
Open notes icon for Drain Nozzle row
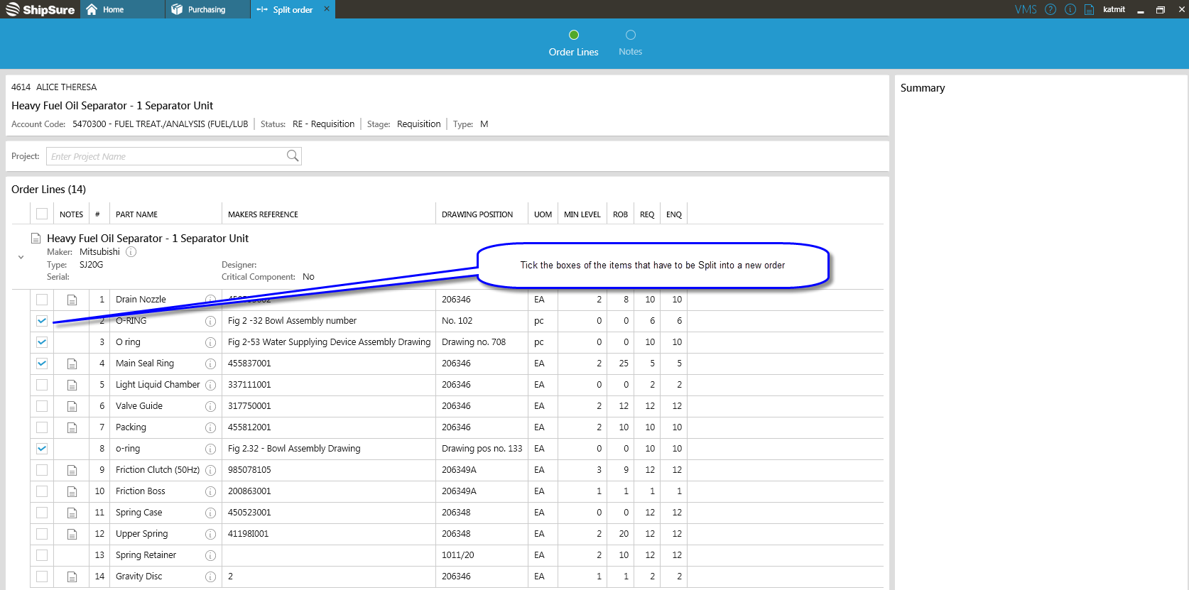(72, 300)
